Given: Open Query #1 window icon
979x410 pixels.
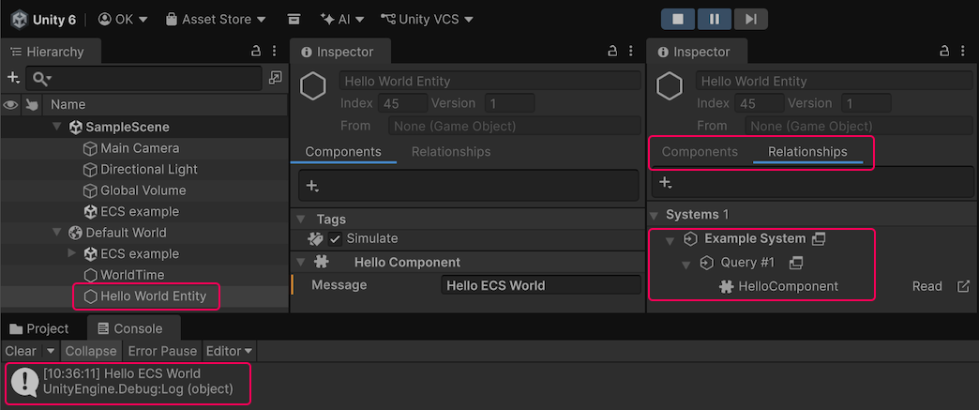Looking at the screenshot, I should 795,263.
